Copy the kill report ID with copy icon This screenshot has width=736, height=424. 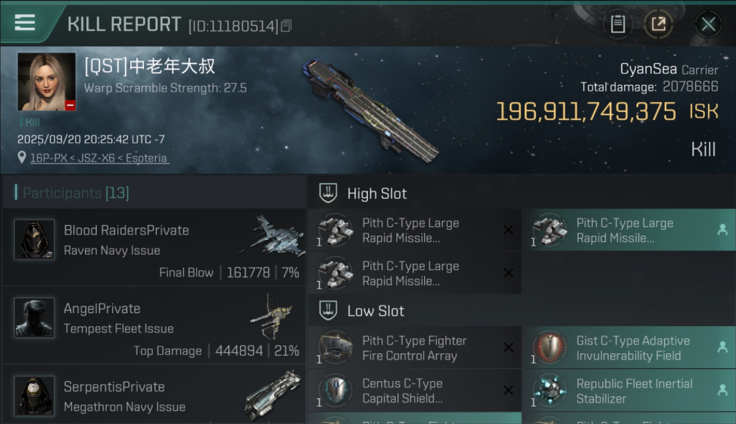[x=286, y=25]
